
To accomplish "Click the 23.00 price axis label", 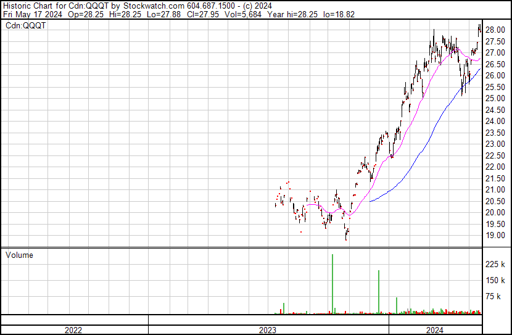I will 496,144.
